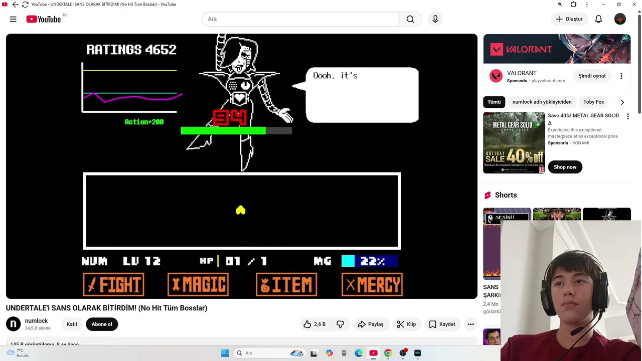Open the weather widget in taskbar
This screenshot has height=361, width=642.
pyautogui.click(x=18, y=353)
